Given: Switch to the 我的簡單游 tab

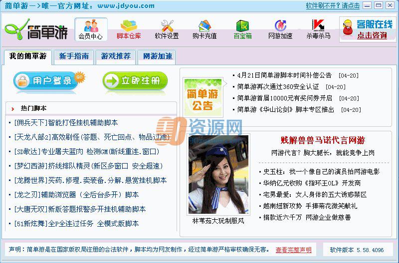Looking at the screenshot, I should click(28, 56).
